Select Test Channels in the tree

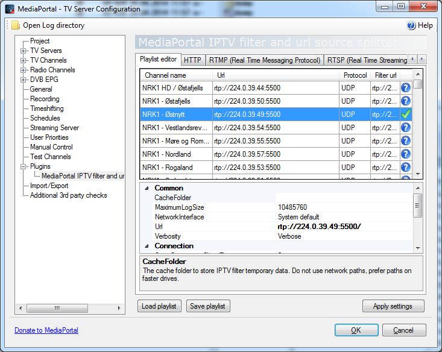(51, 157)
